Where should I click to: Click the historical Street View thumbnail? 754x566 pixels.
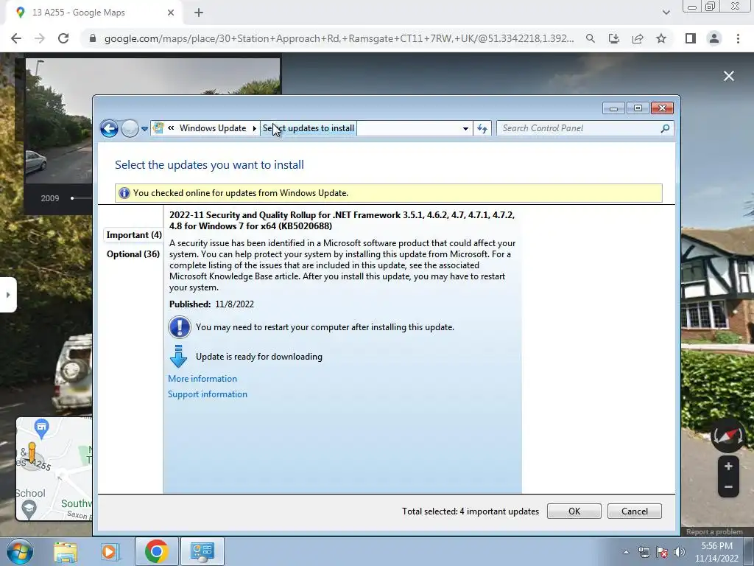pyautogui.click(x=59, y=122)
